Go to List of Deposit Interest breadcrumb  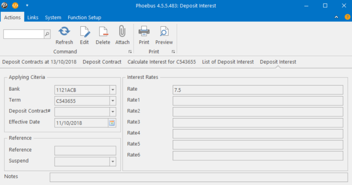point(228,62)
